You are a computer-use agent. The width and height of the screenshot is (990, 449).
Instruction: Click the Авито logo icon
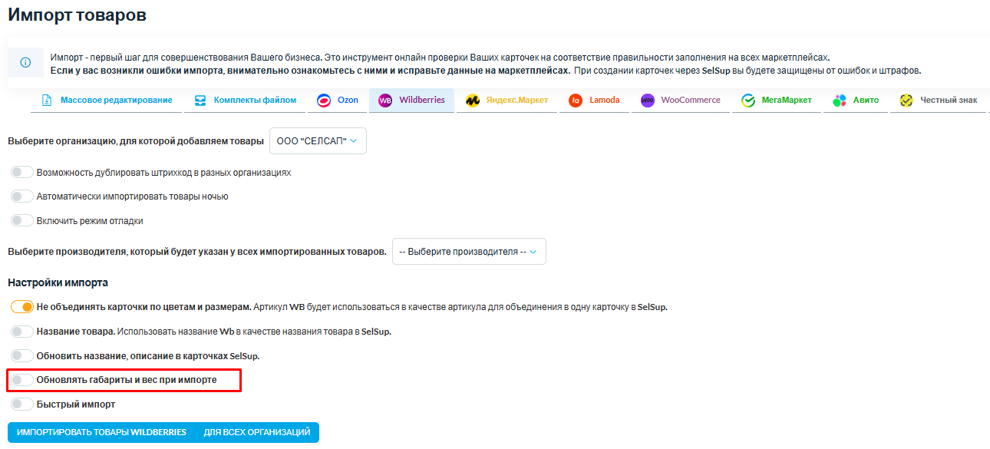840,101
